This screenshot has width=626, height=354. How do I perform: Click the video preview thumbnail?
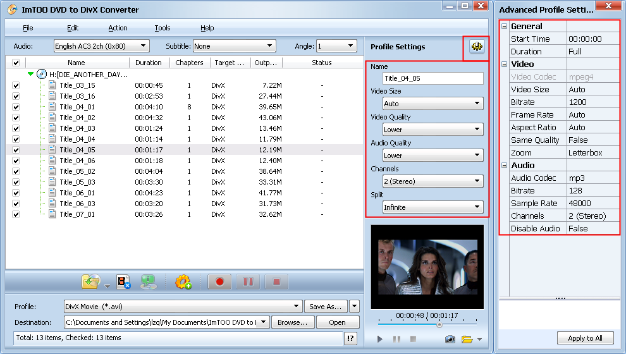[x=427, y=267]
